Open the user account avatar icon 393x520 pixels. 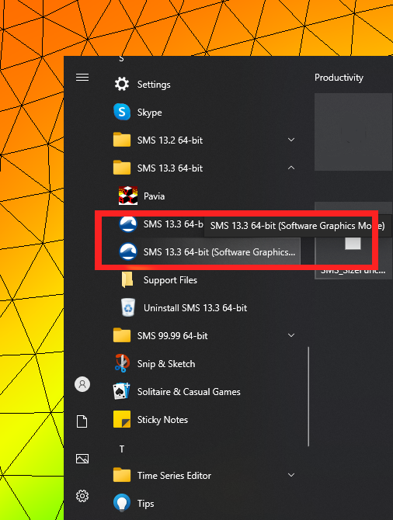(x=82, y=384)
